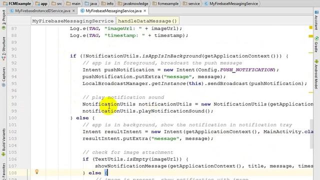Select the app breadcrumb folder

pyautogui.click(x=41, y=3)
